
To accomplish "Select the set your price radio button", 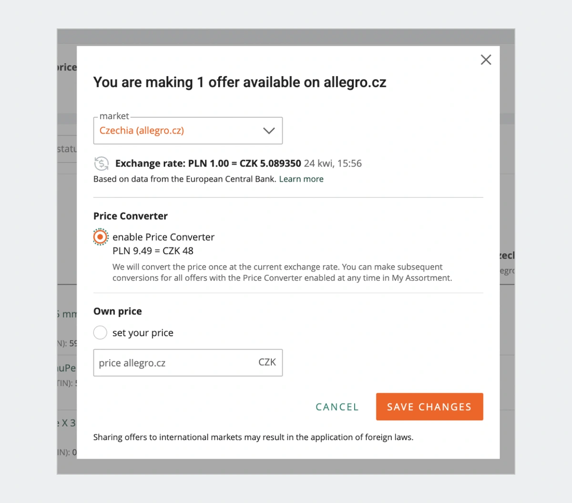I will (x=100, y=333).
